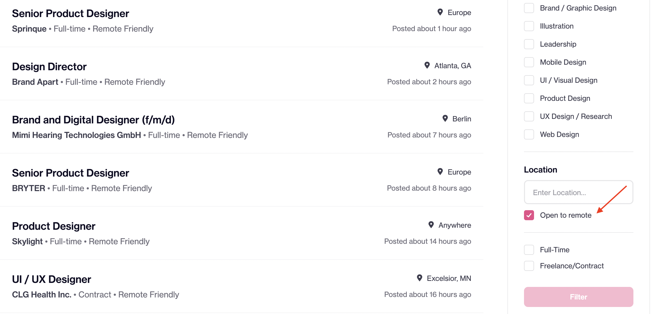The height and width of the screenshot is (314, 657).
Task: Click the location pin next to Anywhere
Action: pyautogui.click(x=431, y=225)
